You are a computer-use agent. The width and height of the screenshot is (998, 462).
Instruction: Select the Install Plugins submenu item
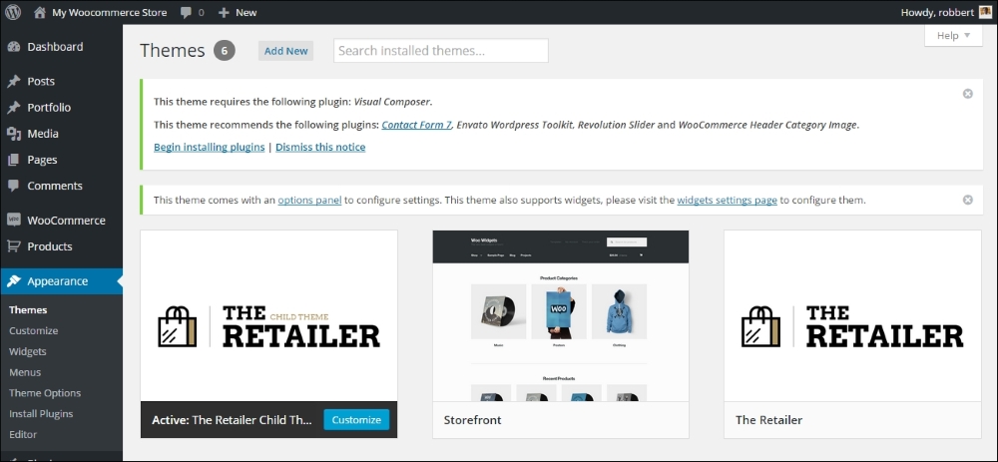(x=41, y=414)
